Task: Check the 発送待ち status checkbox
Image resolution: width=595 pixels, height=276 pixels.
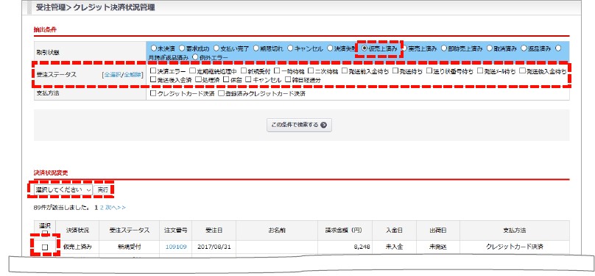Action: (395, 70)
